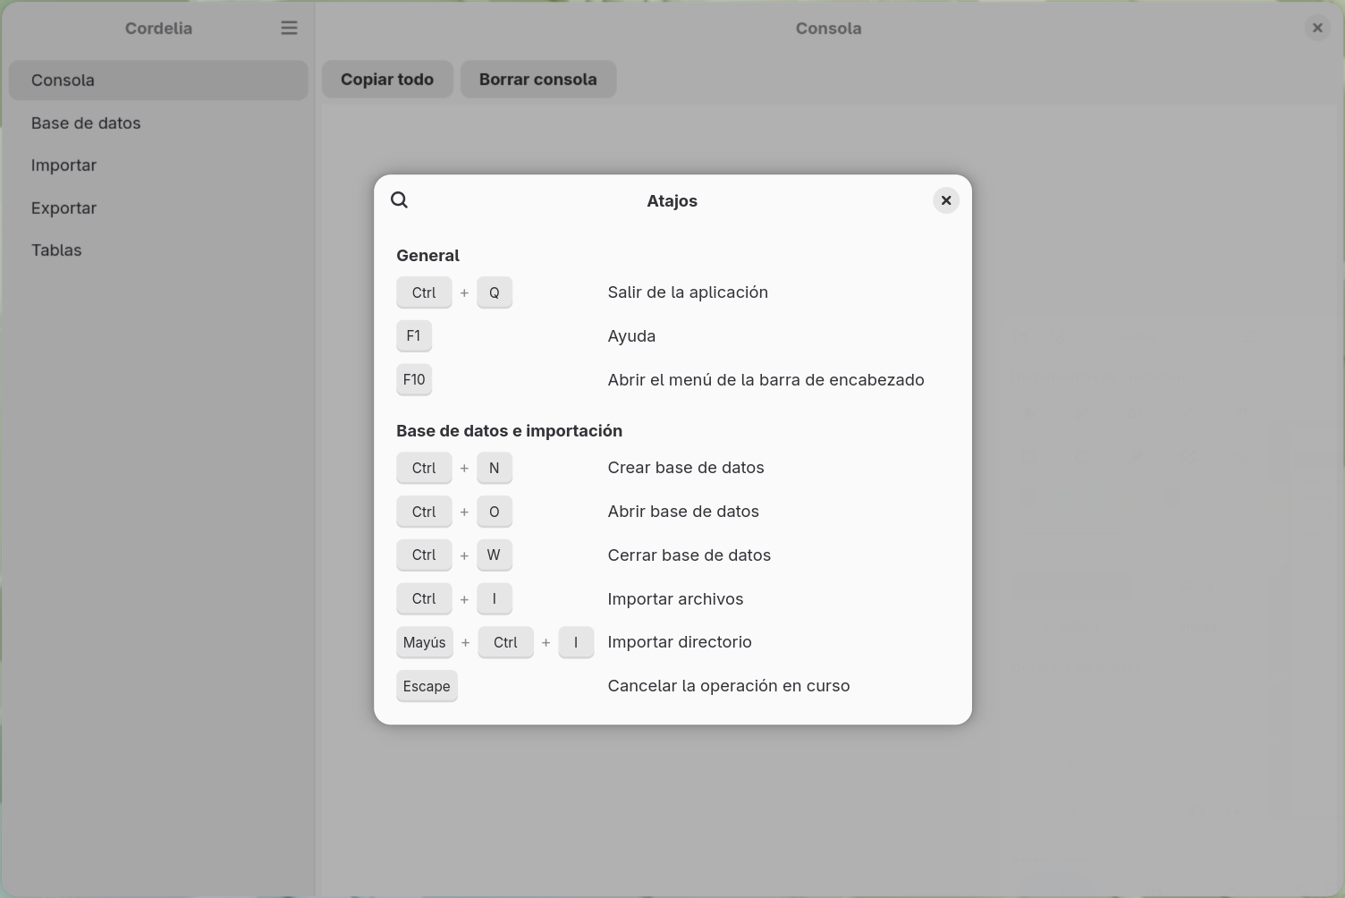This screenshot has width=1345, height=898.
Task: Open the Tablas sidebar page
Action: point(158,250)
